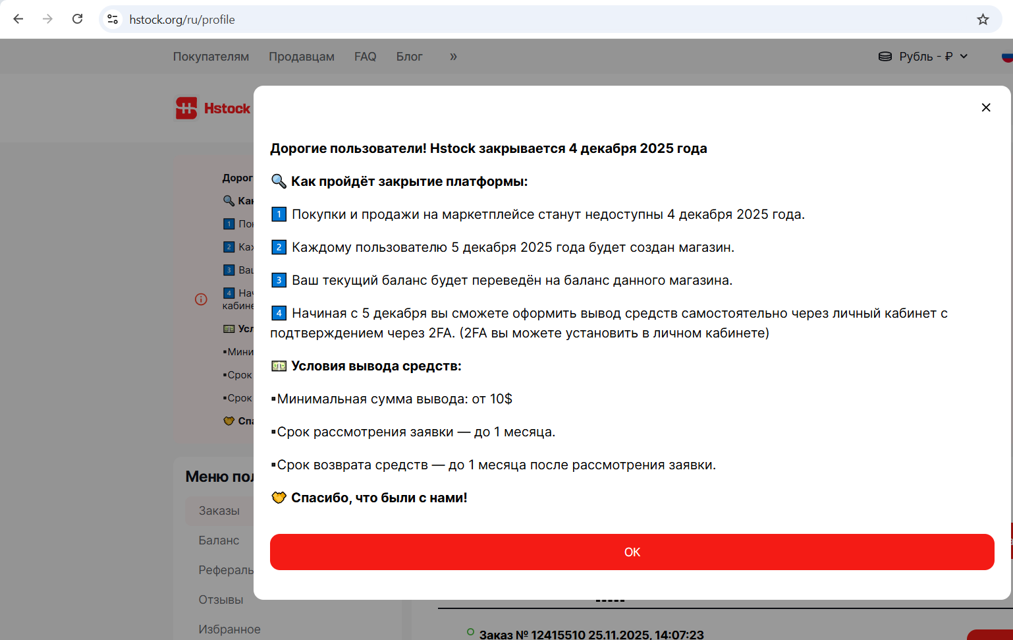Screen dimensions: 1013x640
Task: Click the blue number 1 icon in dialog
Action: point(279,214)
